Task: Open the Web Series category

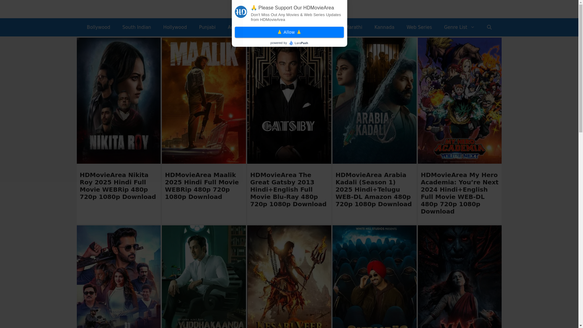Action: coord(419,27)
